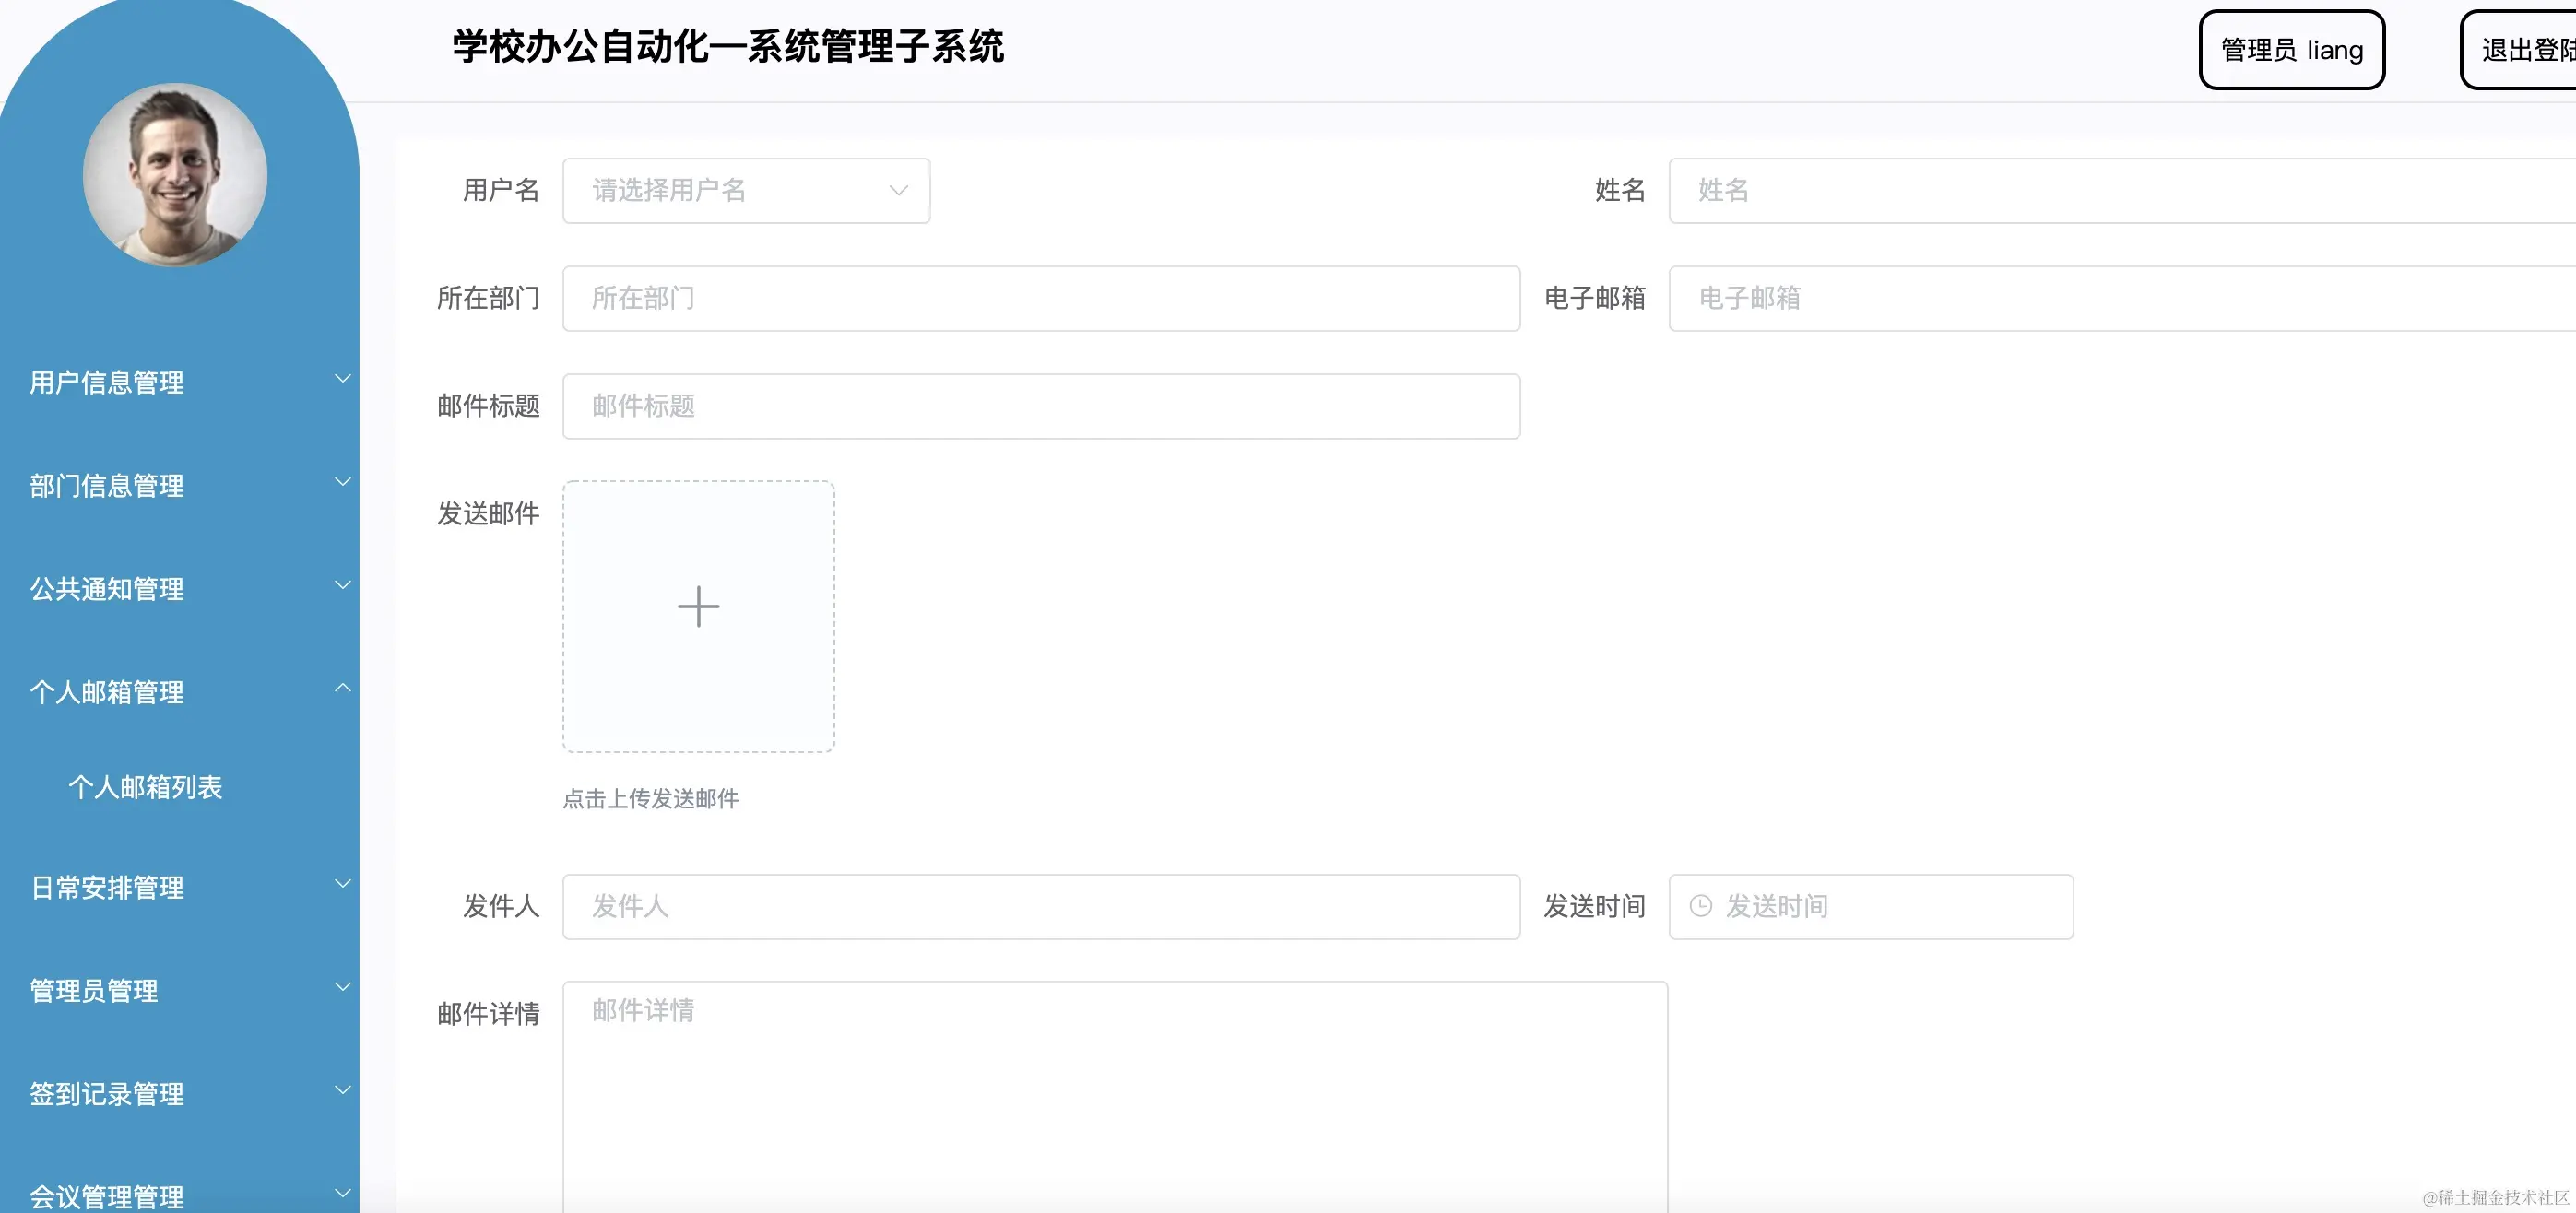Click the clock icon in the 发送时间 field
This screenshot has height=1213, width=2576.
pos(1701,906)
